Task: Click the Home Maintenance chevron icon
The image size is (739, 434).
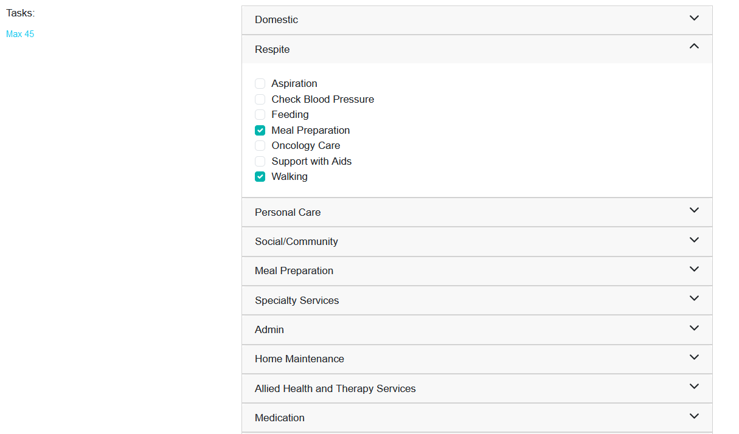Action: point(694,357)
